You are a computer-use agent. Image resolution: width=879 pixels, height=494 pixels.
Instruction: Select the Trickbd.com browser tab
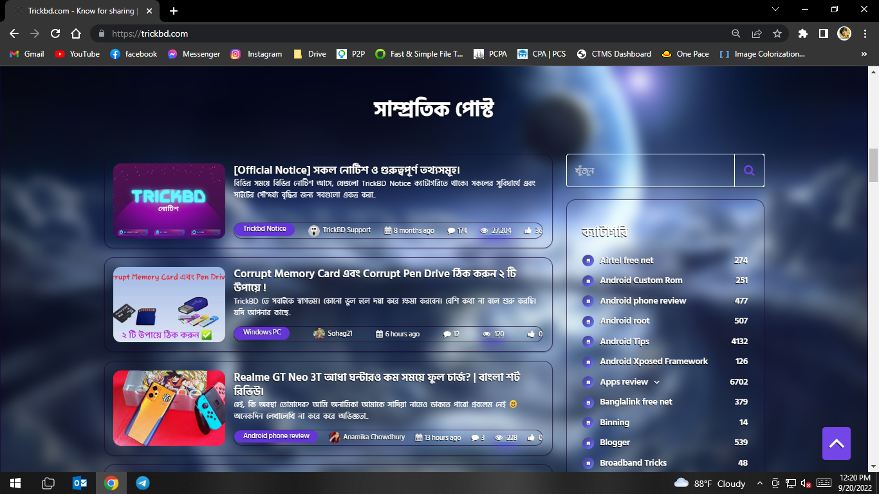[82, 11]
